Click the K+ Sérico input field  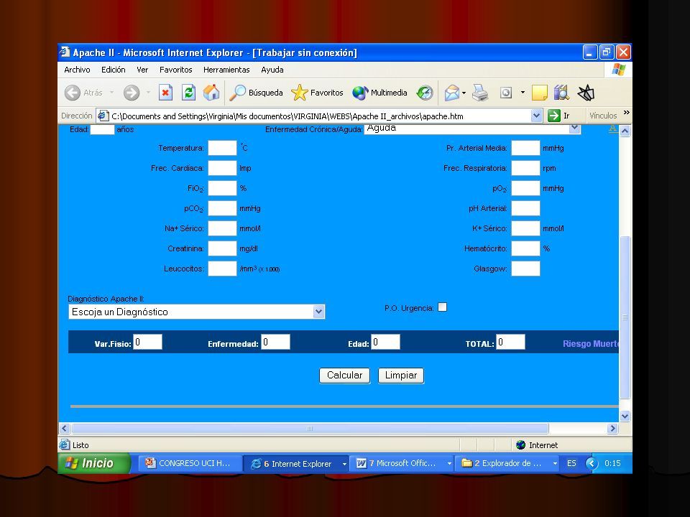pyautogui.click(x=525, y=228)
